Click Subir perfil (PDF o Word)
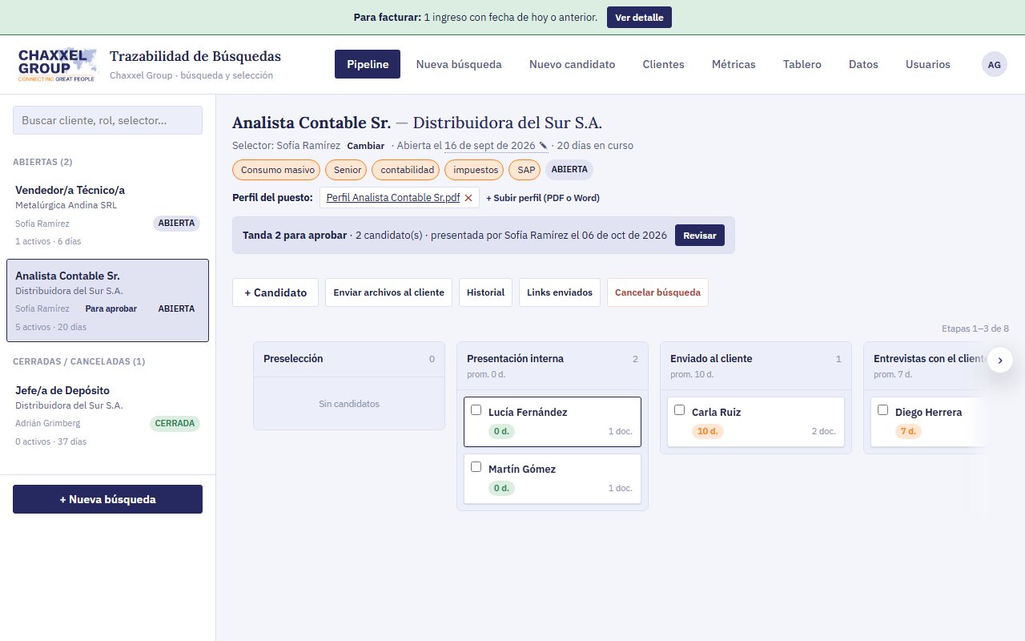 543,198
